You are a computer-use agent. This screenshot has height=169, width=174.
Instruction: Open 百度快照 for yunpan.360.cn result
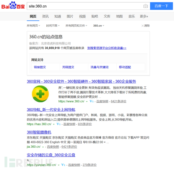[74, 165]
